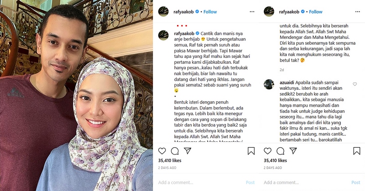The image size is (365, 191).
Task: Open the couple selfie photo
Action: click(76, 95)
